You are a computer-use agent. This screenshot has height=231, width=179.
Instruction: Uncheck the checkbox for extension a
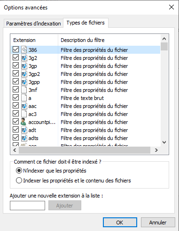(16, 98)
